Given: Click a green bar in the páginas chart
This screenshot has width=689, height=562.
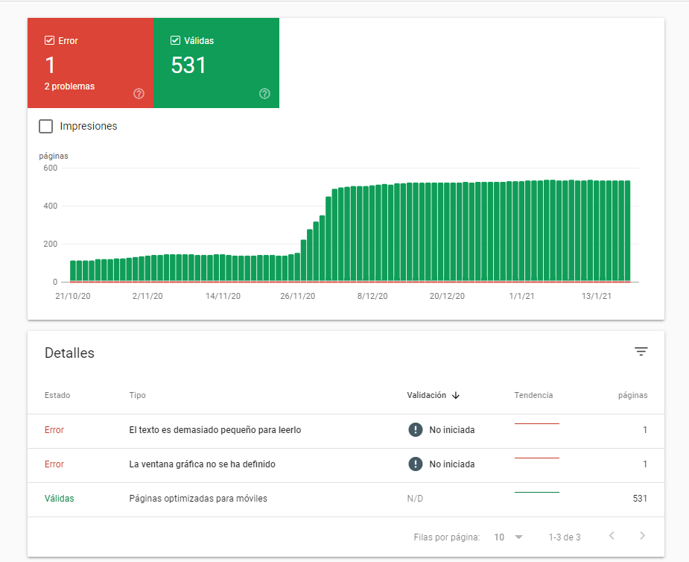Looking at the screenshot, I should click(447, 231).
